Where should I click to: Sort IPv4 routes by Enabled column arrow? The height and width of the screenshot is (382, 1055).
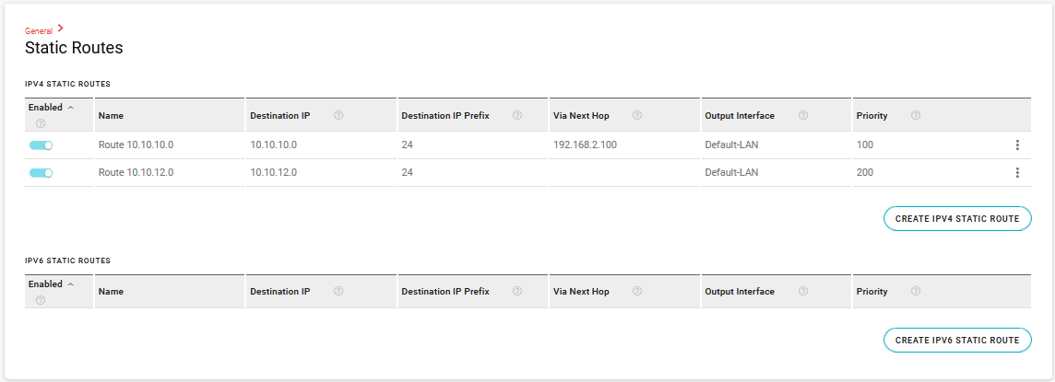point(71,108)
